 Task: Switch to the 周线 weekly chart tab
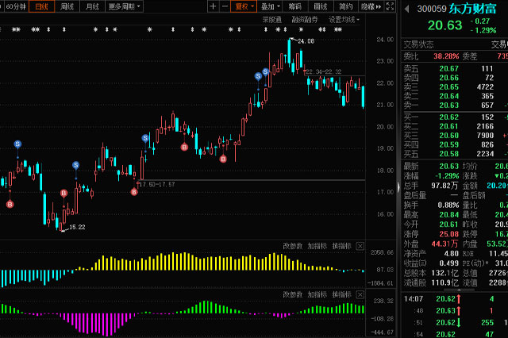(67, 6)
